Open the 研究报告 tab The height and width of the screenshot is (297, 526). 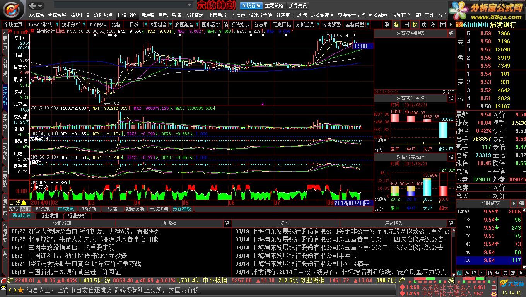[x=393, y=223]
